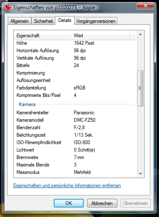Select the Kameramodell row
Image resolution: width=159 pixels, height=217 pixels.
point(75,120)
